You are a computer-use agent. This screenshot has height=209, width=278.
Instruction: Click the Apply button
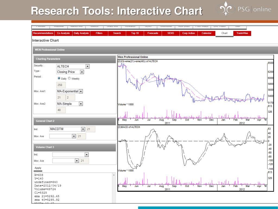pos(38,168)
